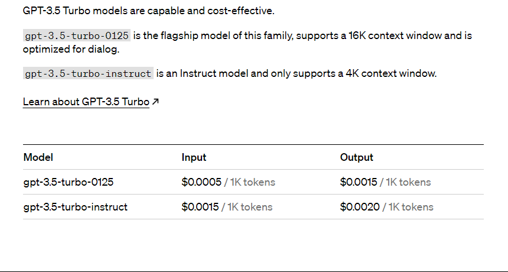508x272 pixels.
Task: Click the gpt-3.5-turbo-0125 inline code tag
Action: point(77,35)
